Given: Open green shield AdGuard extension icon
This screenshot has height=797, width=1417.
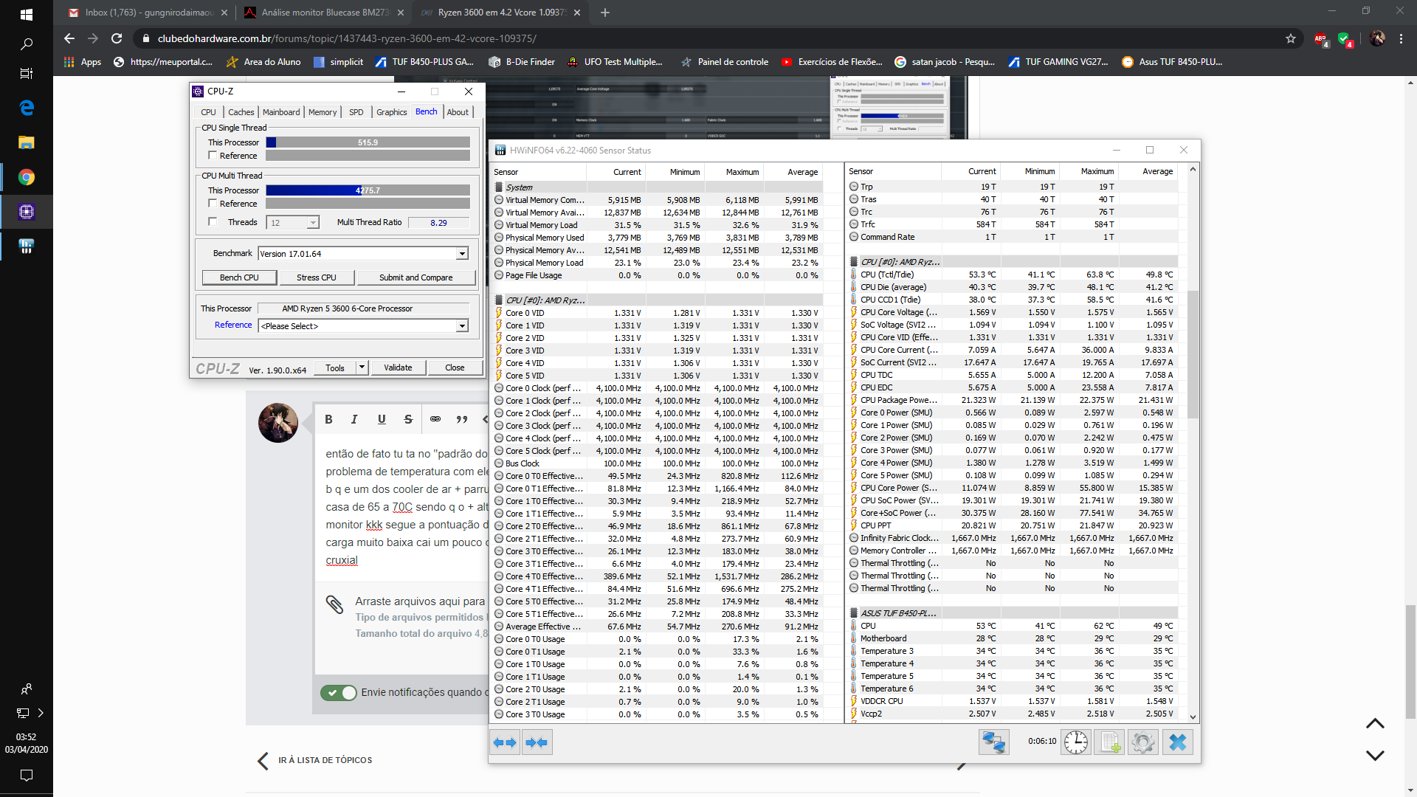Looking at the screenshot, I should pyautogui.click(x=1345, y=39).
